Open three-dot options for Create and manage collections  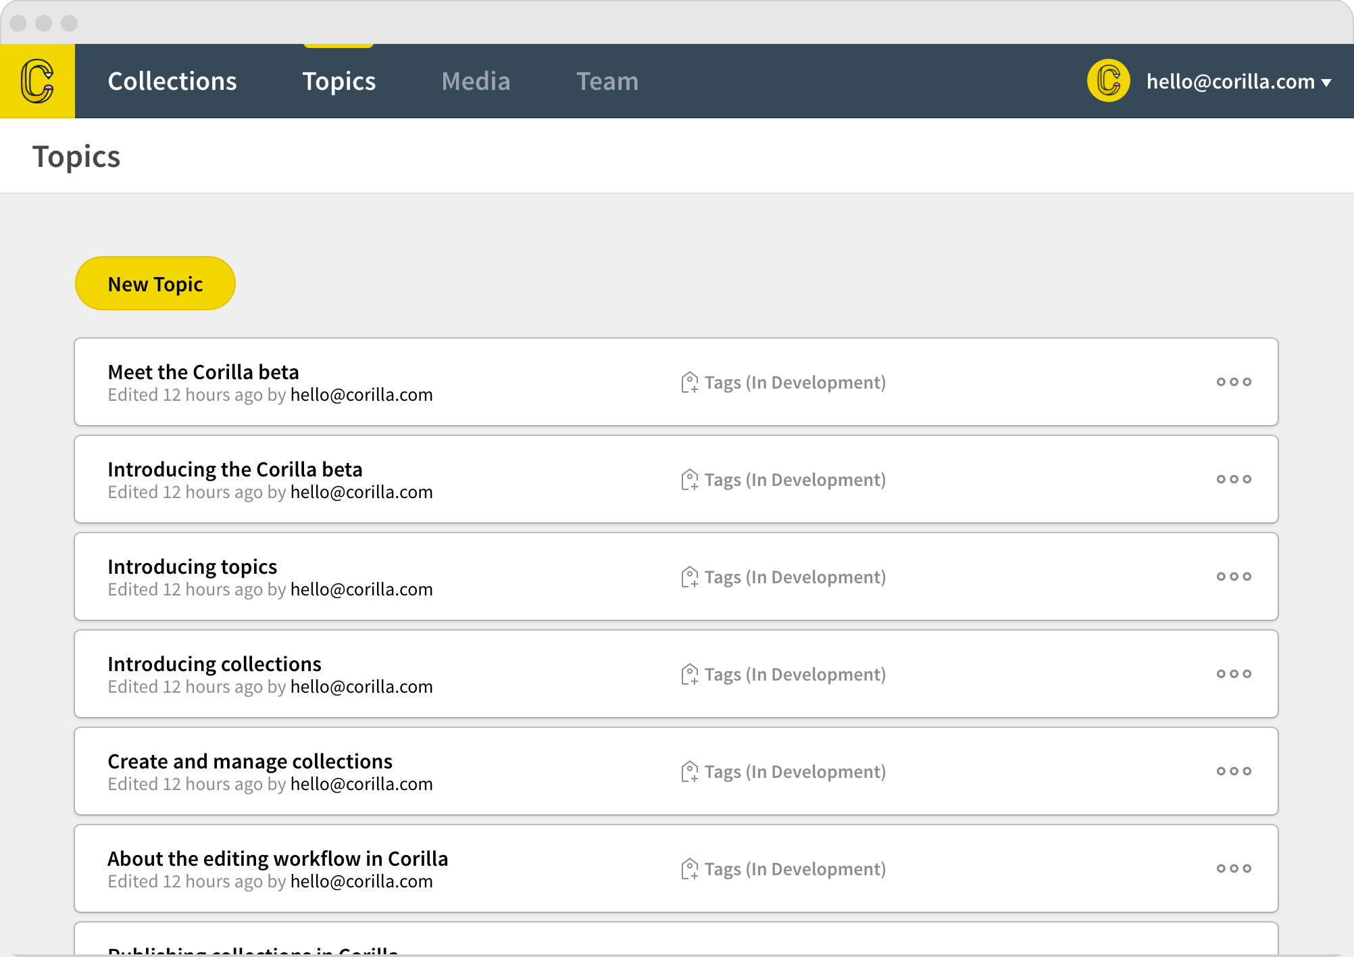(1234, 771)
